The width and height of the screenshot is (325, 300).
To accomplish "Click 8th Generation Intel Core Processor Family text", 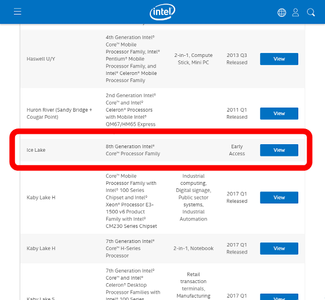I will click(x=133, y=150).
